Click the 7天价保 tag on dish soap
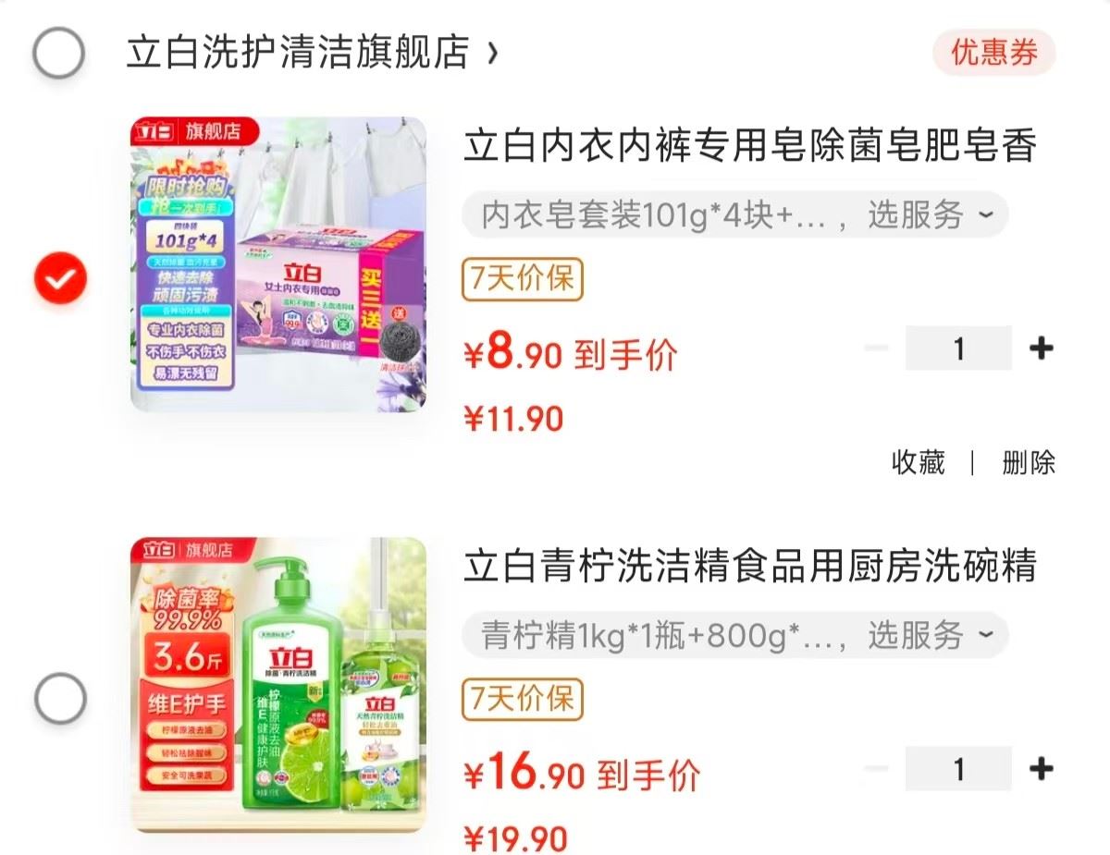Viewport: 1110px width, 855px height. click(x=523, y=699)
